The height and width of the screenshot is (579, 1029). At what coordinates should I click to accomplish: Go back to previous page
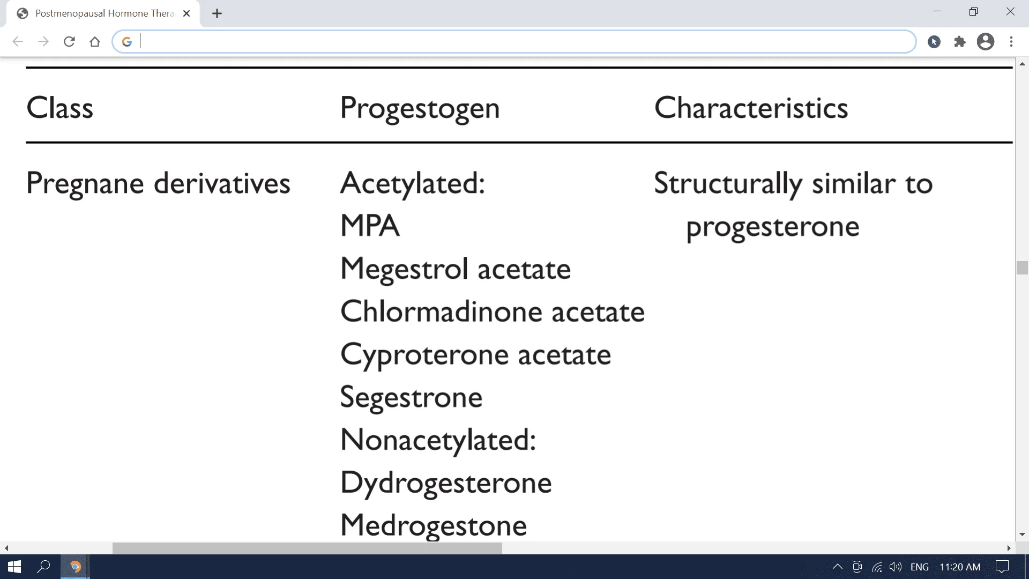(x=18, y=41)
